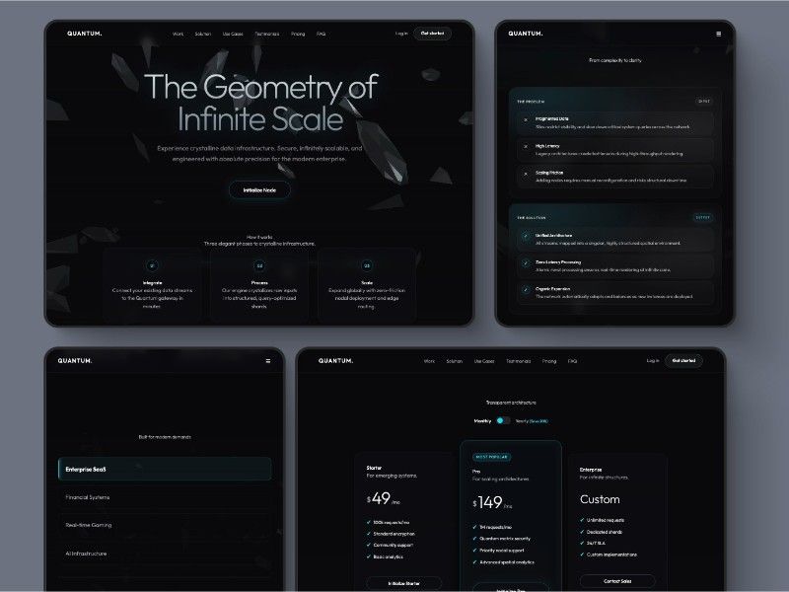The height and width of the screenshot is (592, 789).
Task: Click X icon beside Fragmented Data
Action: tap(526, 119)
